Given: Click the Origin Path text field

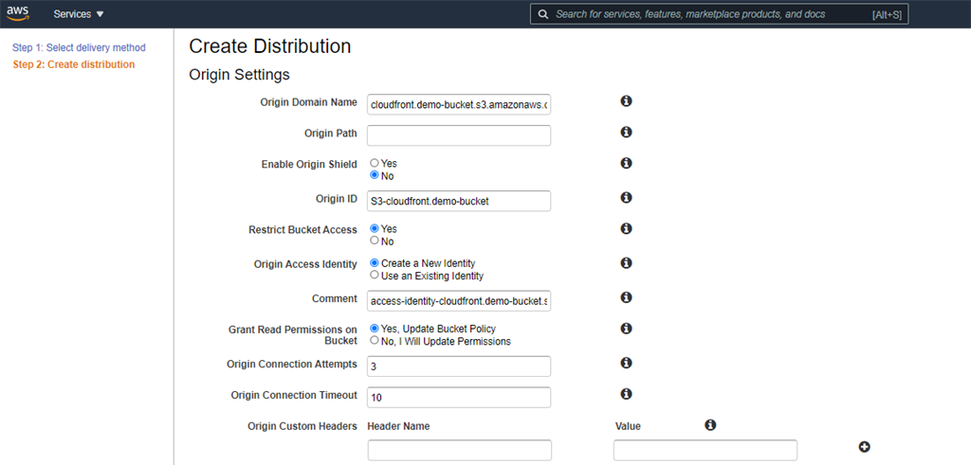Looking at the screenshot, I should pyautogui.click(x=459, y=135).
